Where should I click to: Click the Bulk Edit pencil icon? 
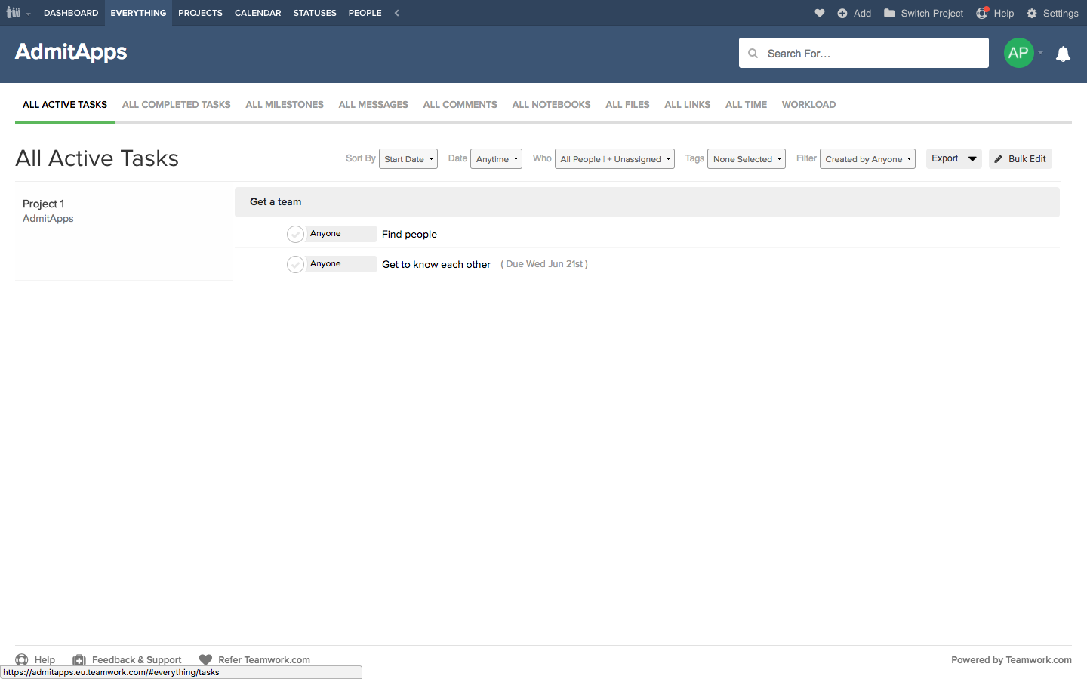click(x=999, y=159)
